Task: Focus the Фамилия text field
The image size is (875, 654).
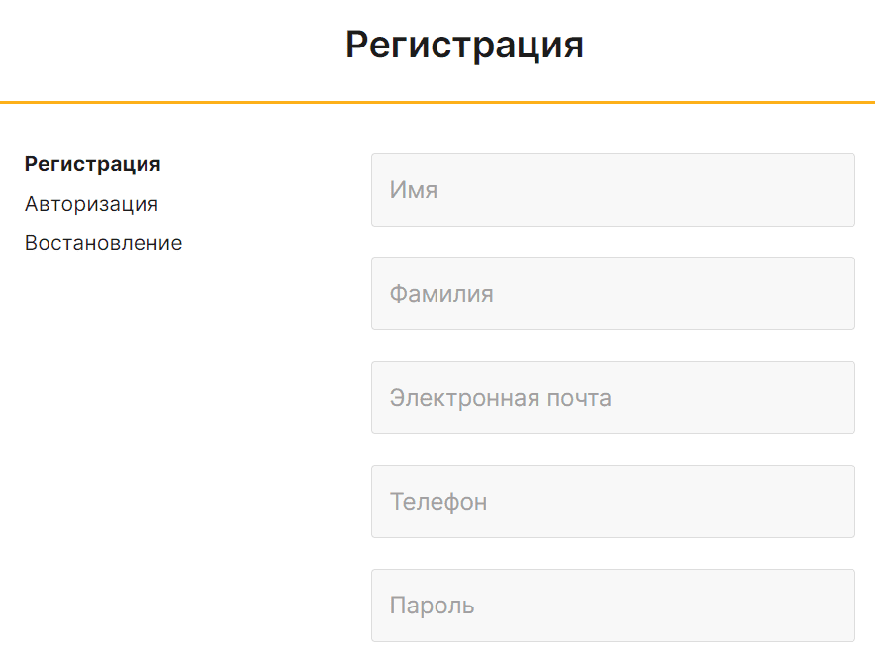Action: (613, 294)
